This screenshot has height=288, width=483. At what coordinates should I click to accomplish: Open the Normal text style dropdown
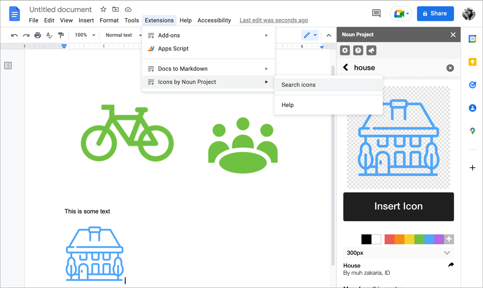click(123, 35)
